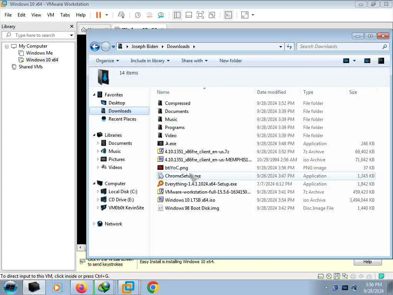Sort files by Date modified header
Screen dimensions: 393x295
(271, 92)
